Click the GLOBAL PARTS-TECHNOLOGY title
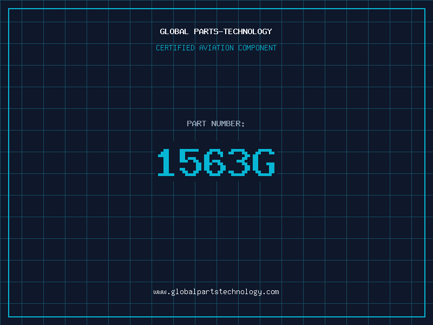The height and width of the screenshot is (325, 433). coord(216,31)
